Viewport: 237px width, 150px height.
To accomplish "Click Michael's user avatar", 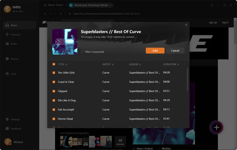I will point(8,142).
